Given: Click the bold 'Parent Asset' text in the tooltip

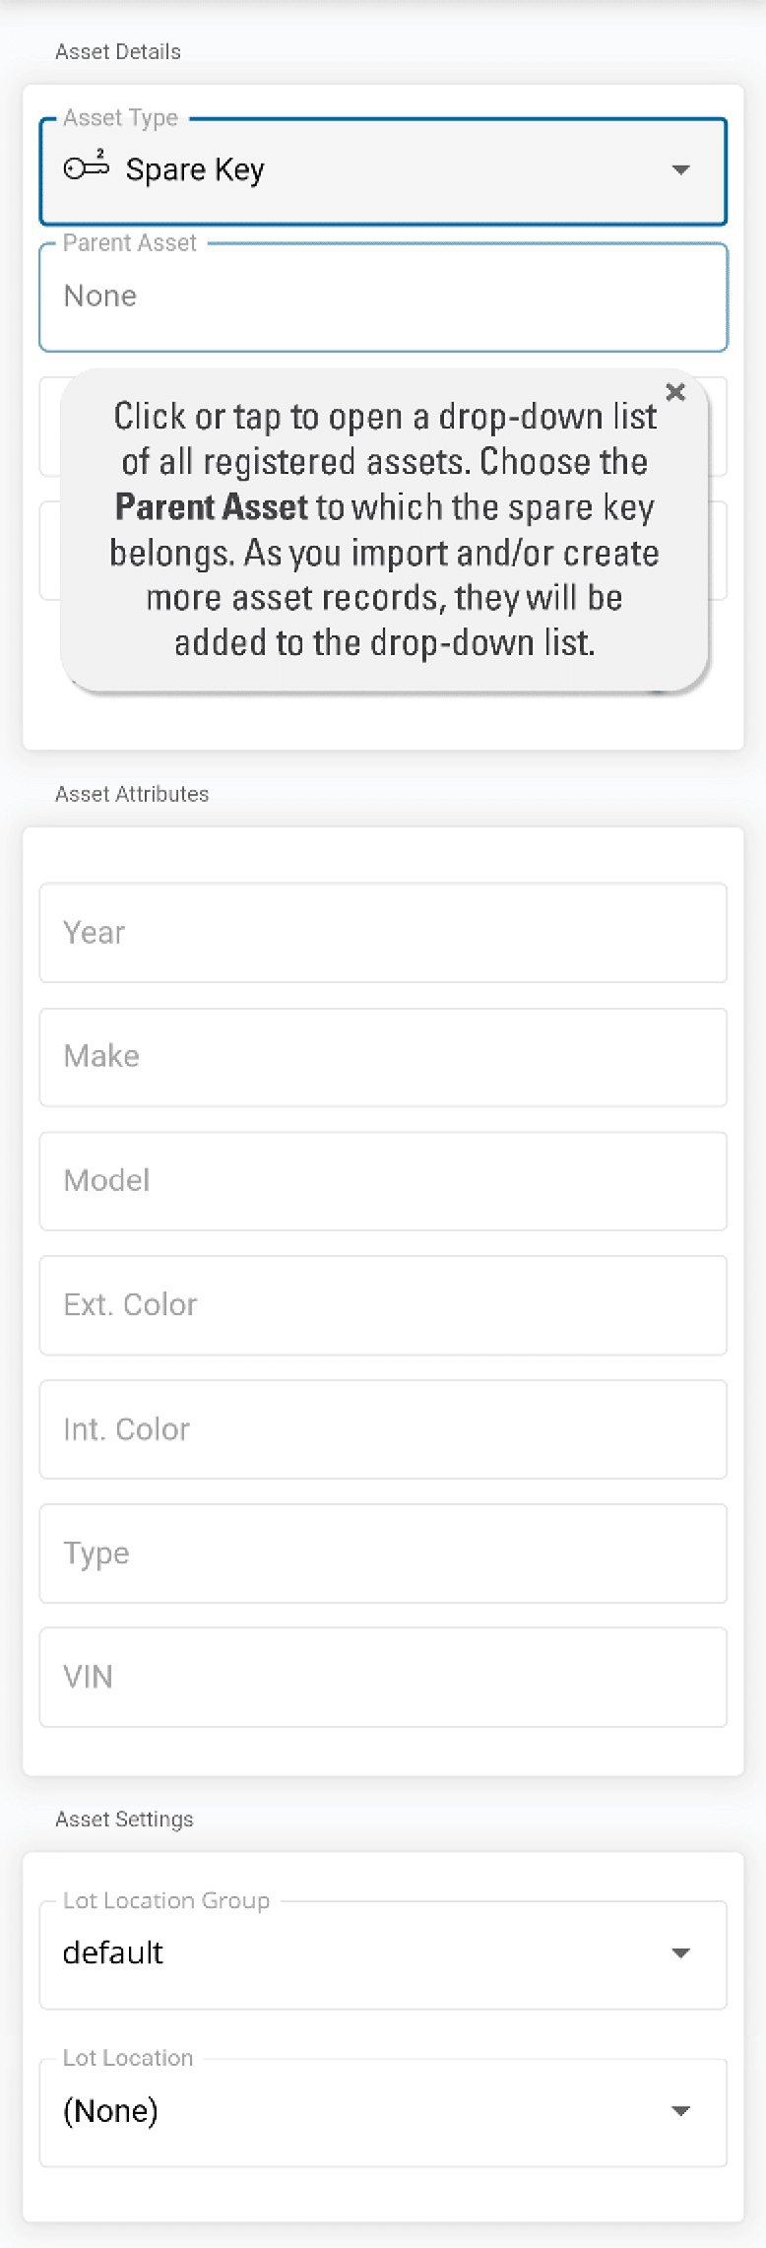Looking at the screenshot, I should [x=212, y=507].
